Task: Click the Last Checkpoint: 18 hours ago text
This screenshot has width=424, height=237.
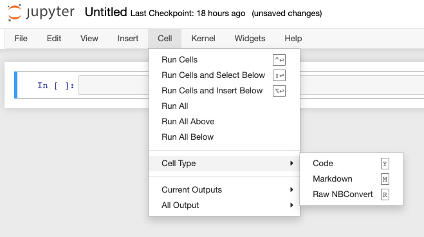Action: tap(188, 14)
